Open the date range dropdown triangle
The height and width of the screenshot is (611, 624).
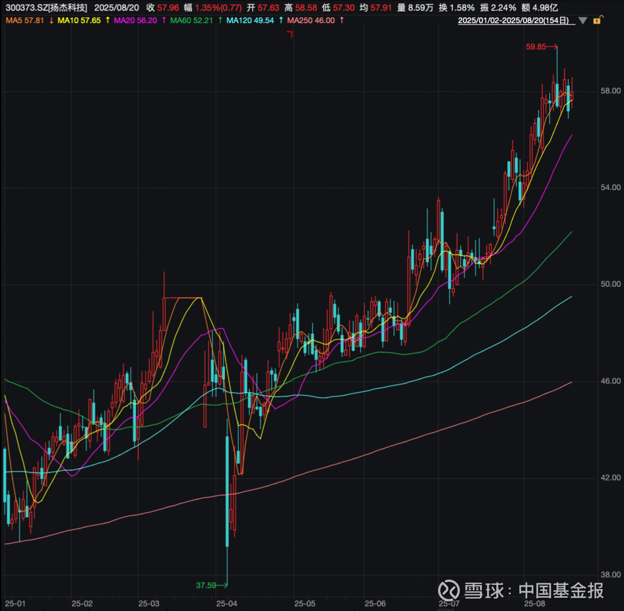[x=582, y=21]
